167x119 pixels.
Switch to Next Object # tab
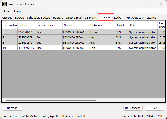tap(134, 18)
